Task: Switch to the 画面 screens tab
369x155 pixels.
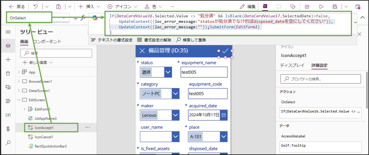Action: [24, 42]
